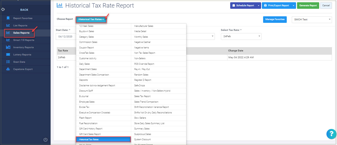The height and width of the screenshot is (145, 337).
Task: Expand the Schedule Report split arrow
Action: (259, 6)
